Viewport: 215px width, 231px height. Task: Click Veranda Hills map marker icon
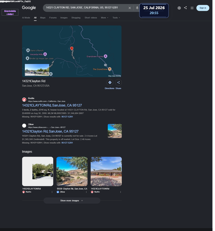45,55
